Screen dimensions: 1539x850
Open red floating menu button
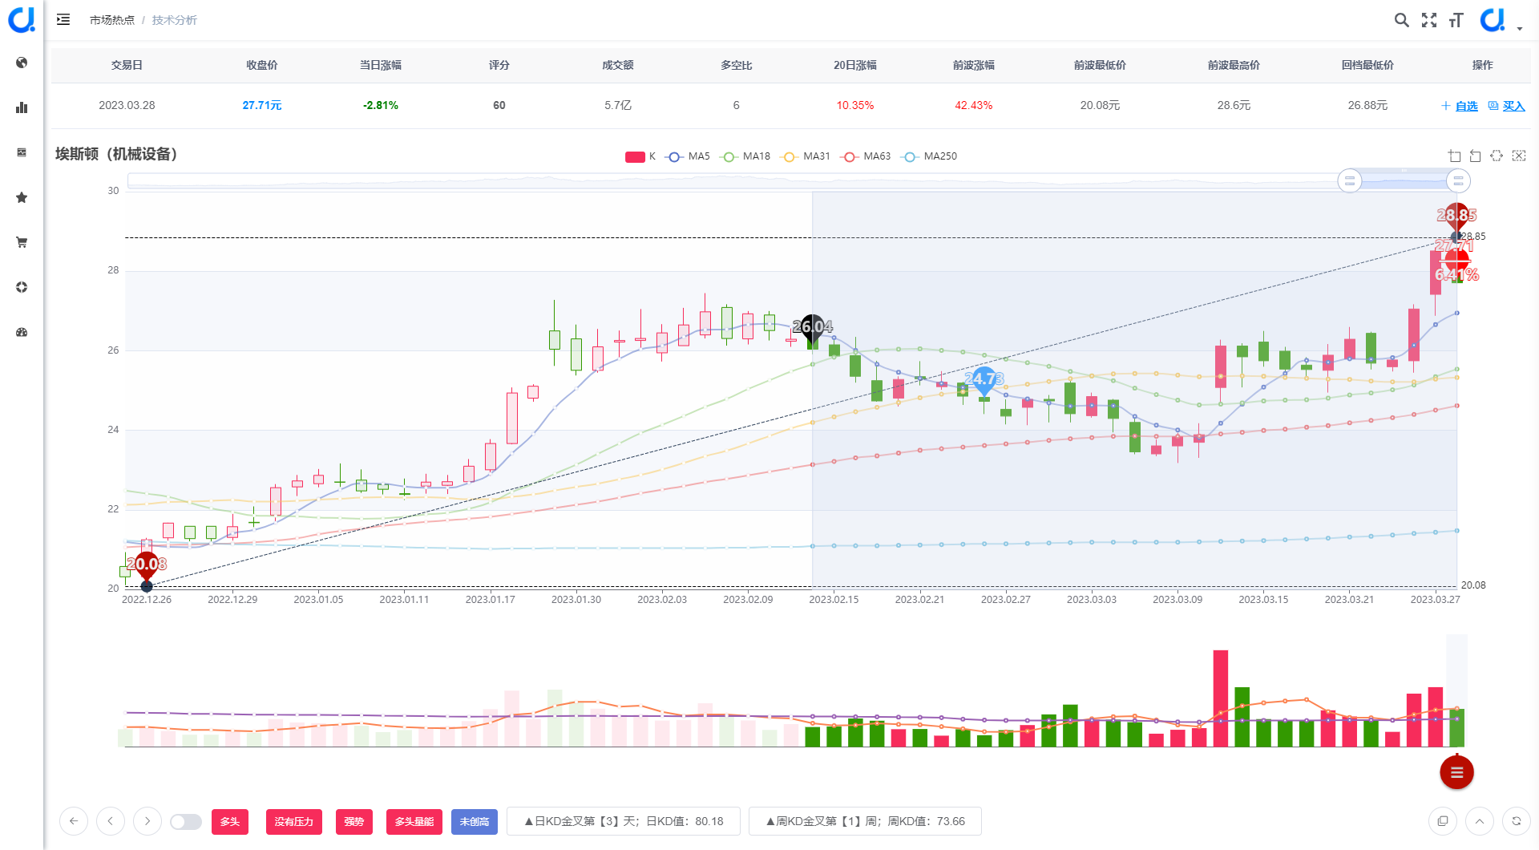point(1456,772)
